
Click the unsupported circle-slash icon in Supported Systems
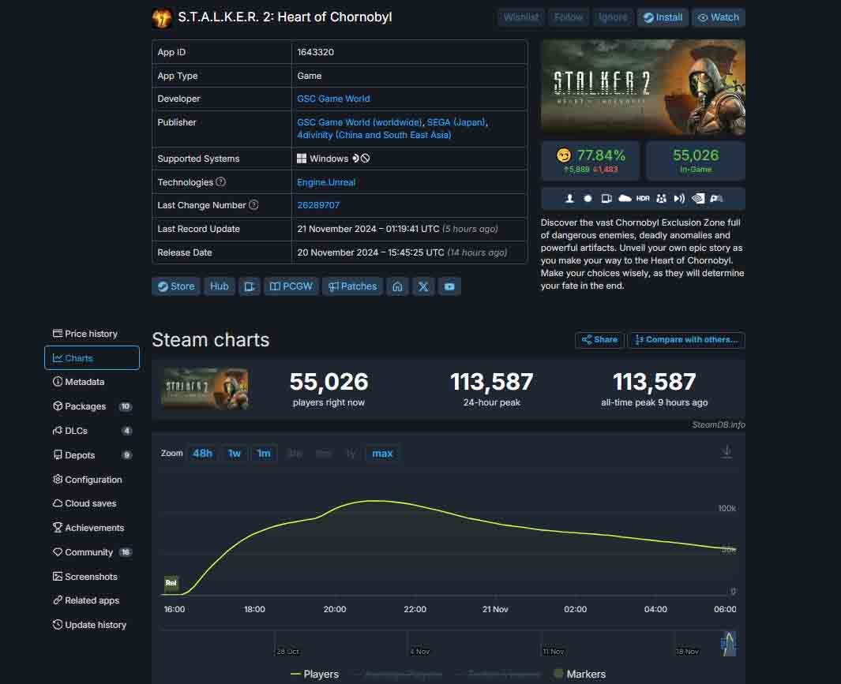point(366,158)
